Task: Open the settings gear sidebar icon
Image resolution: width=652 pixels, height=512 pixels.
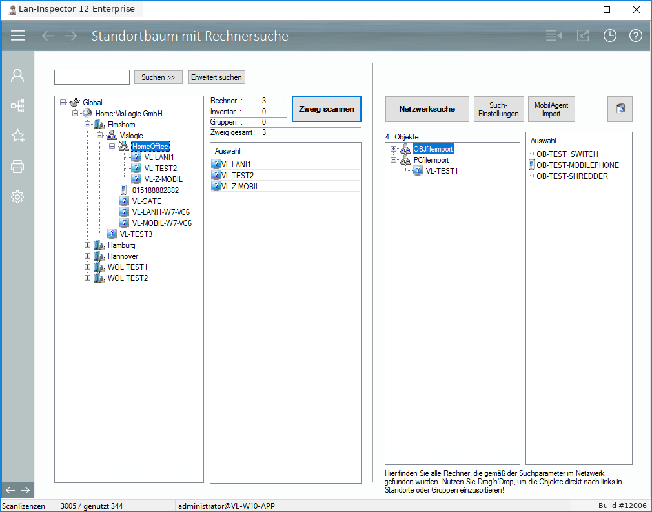Action: [17, 197]
